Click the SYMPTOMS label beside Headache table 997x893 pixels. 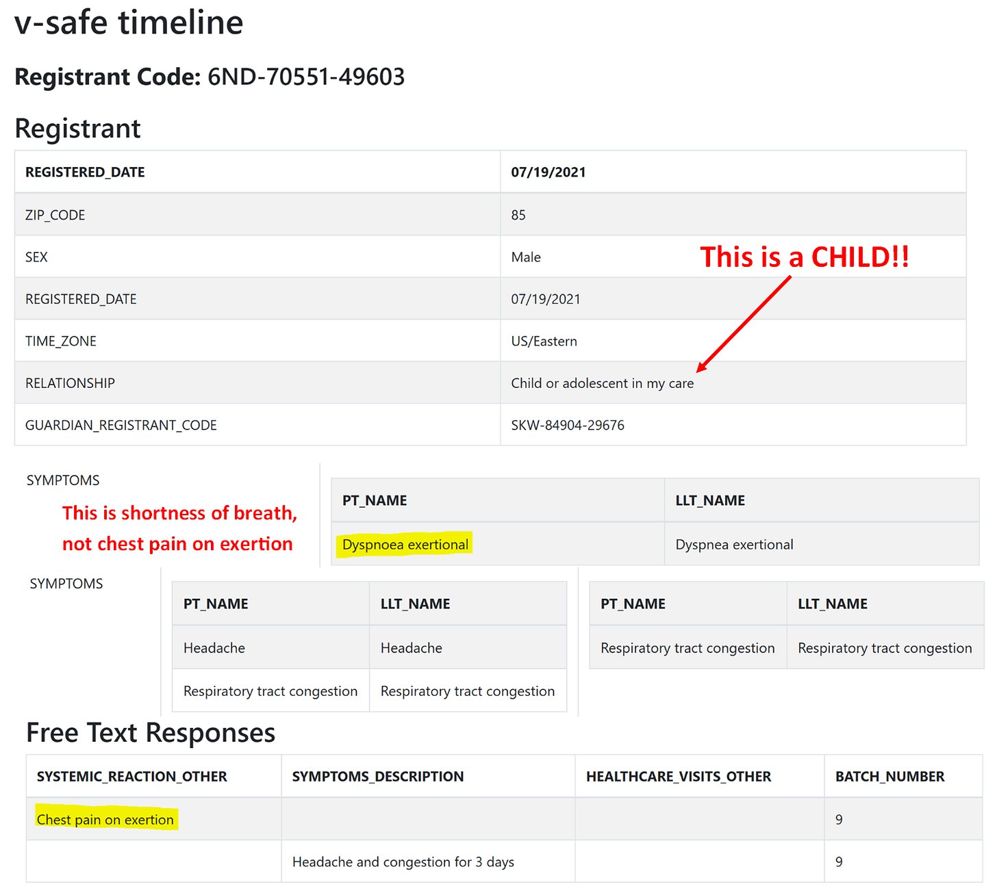click(x=66, y=584)
